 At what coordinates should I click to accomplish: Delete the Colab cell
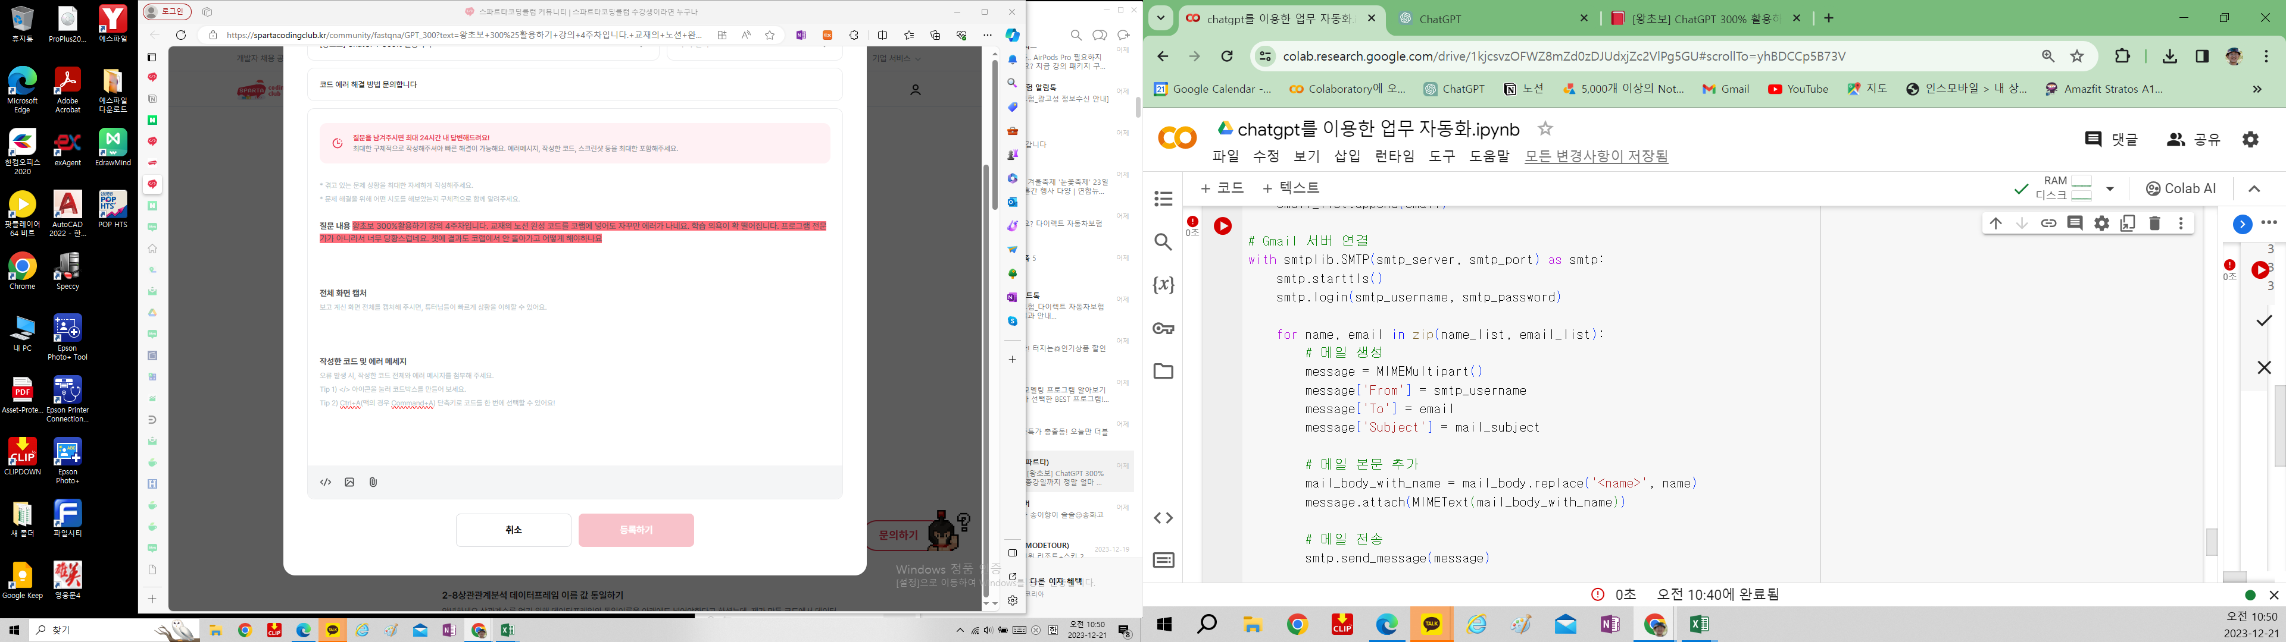pos(2154,224)
